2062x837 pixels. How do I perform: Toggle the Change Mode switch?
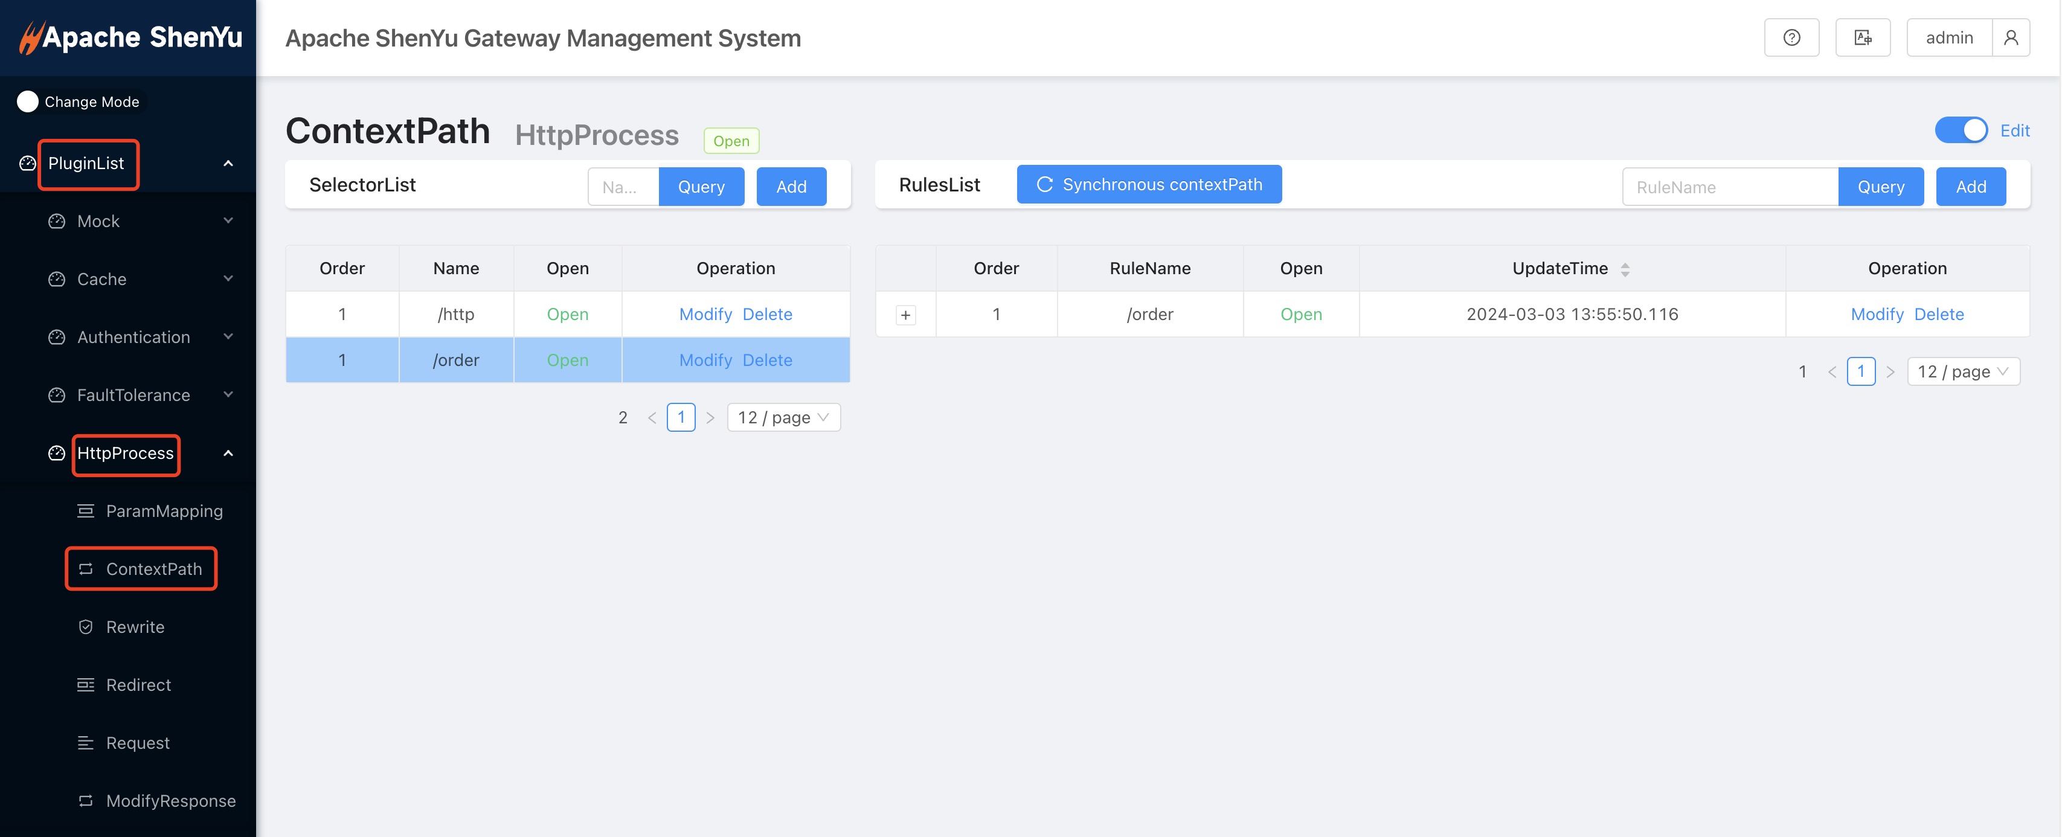click(x=28, y=101)
